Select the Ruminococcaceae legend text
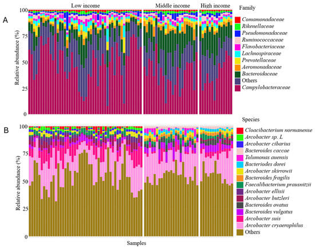Screen dimensions: 315x249 point(262,40)
